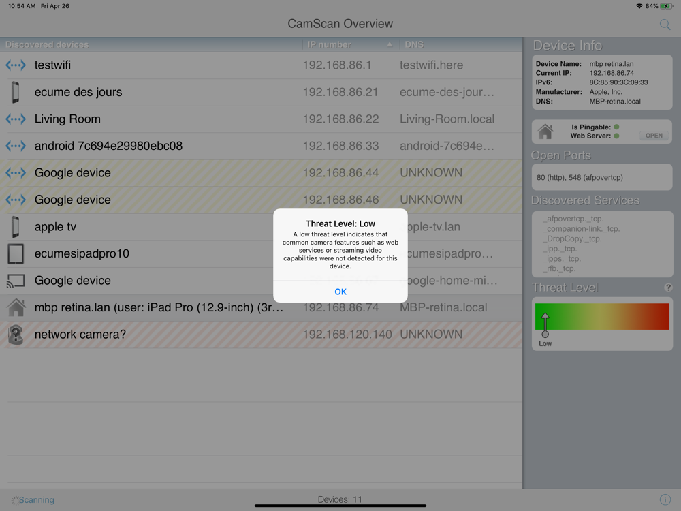Click the cast icon of Google device
Screen dimensions: 681x511
tap(16, 281)
